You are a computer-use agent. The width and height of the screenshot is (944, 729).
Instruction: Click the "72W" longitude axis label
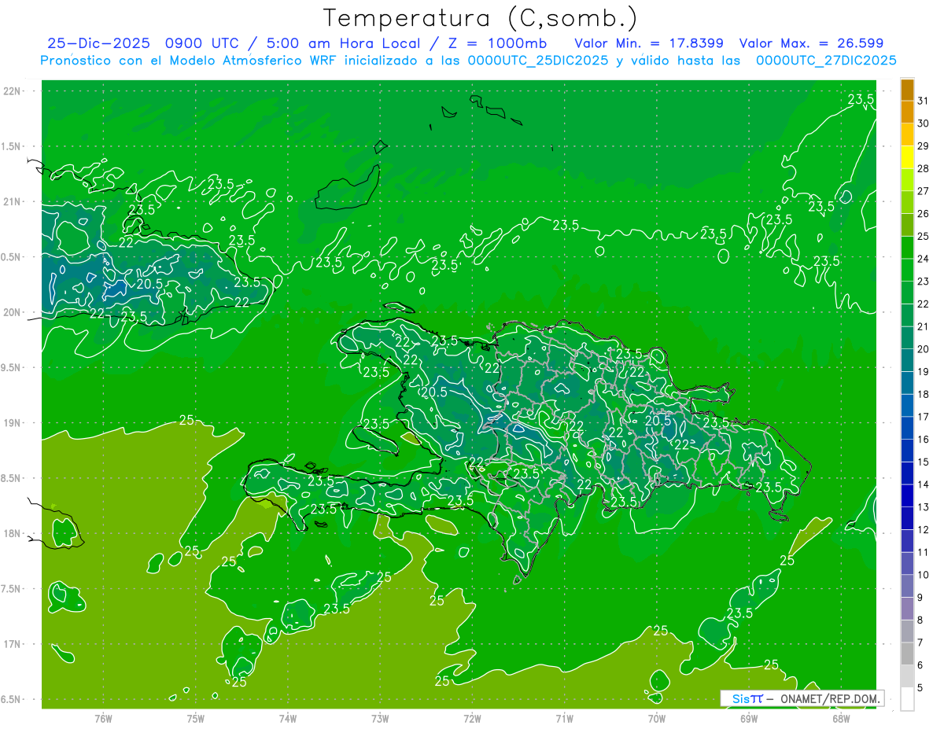pyautogui.click(x=472, y=717)
